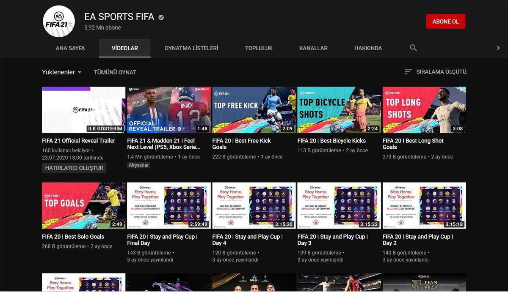The image size is (508, 292).
Task: Click the EA SPORTS FIFA channel avatar
Action: click(x=58, y=20)
